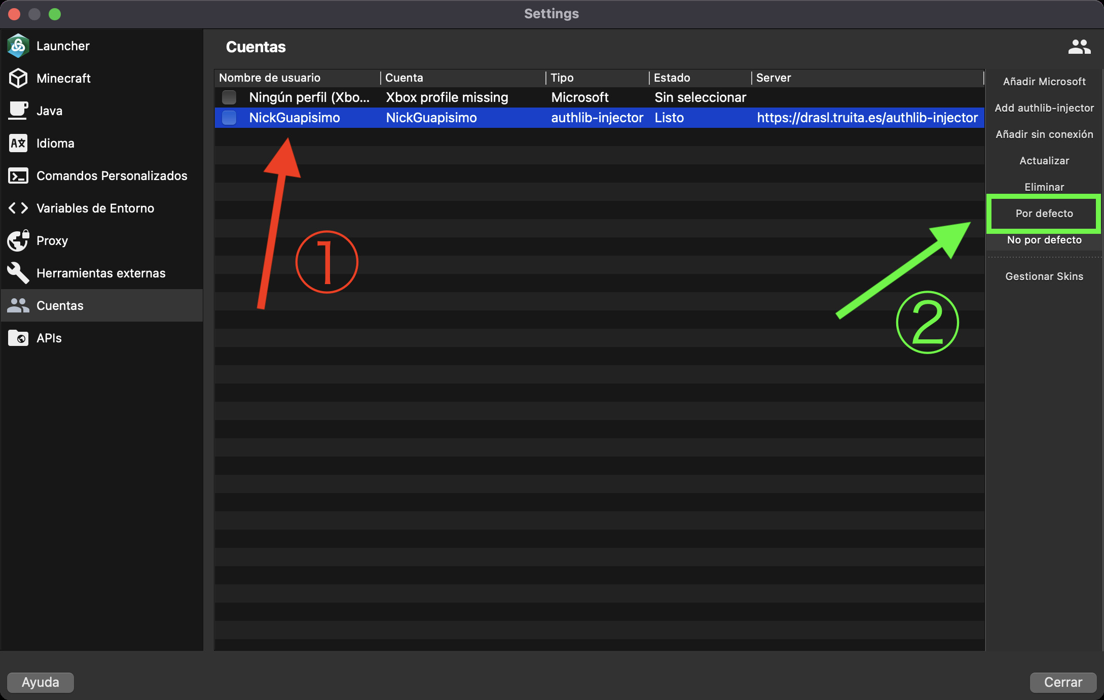Toggle the NickGuapisimo default checkbox
Image resolution: width=1104 pixels, height=700 pixels.
pyautogui.click(x=229, y=118)
